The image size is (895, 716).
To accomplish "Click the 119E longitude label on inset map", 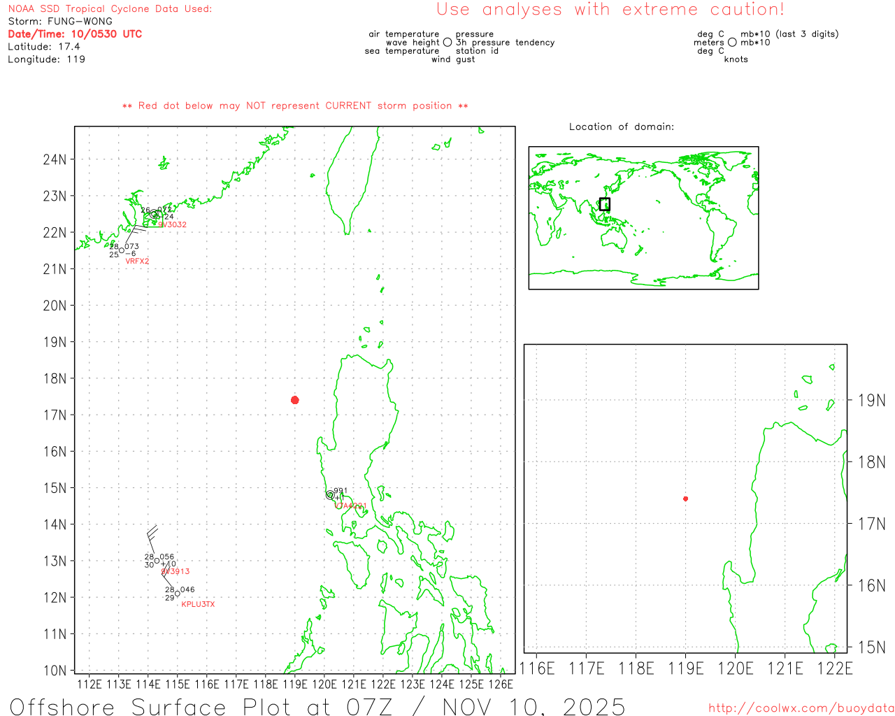I will click(685, 668).
